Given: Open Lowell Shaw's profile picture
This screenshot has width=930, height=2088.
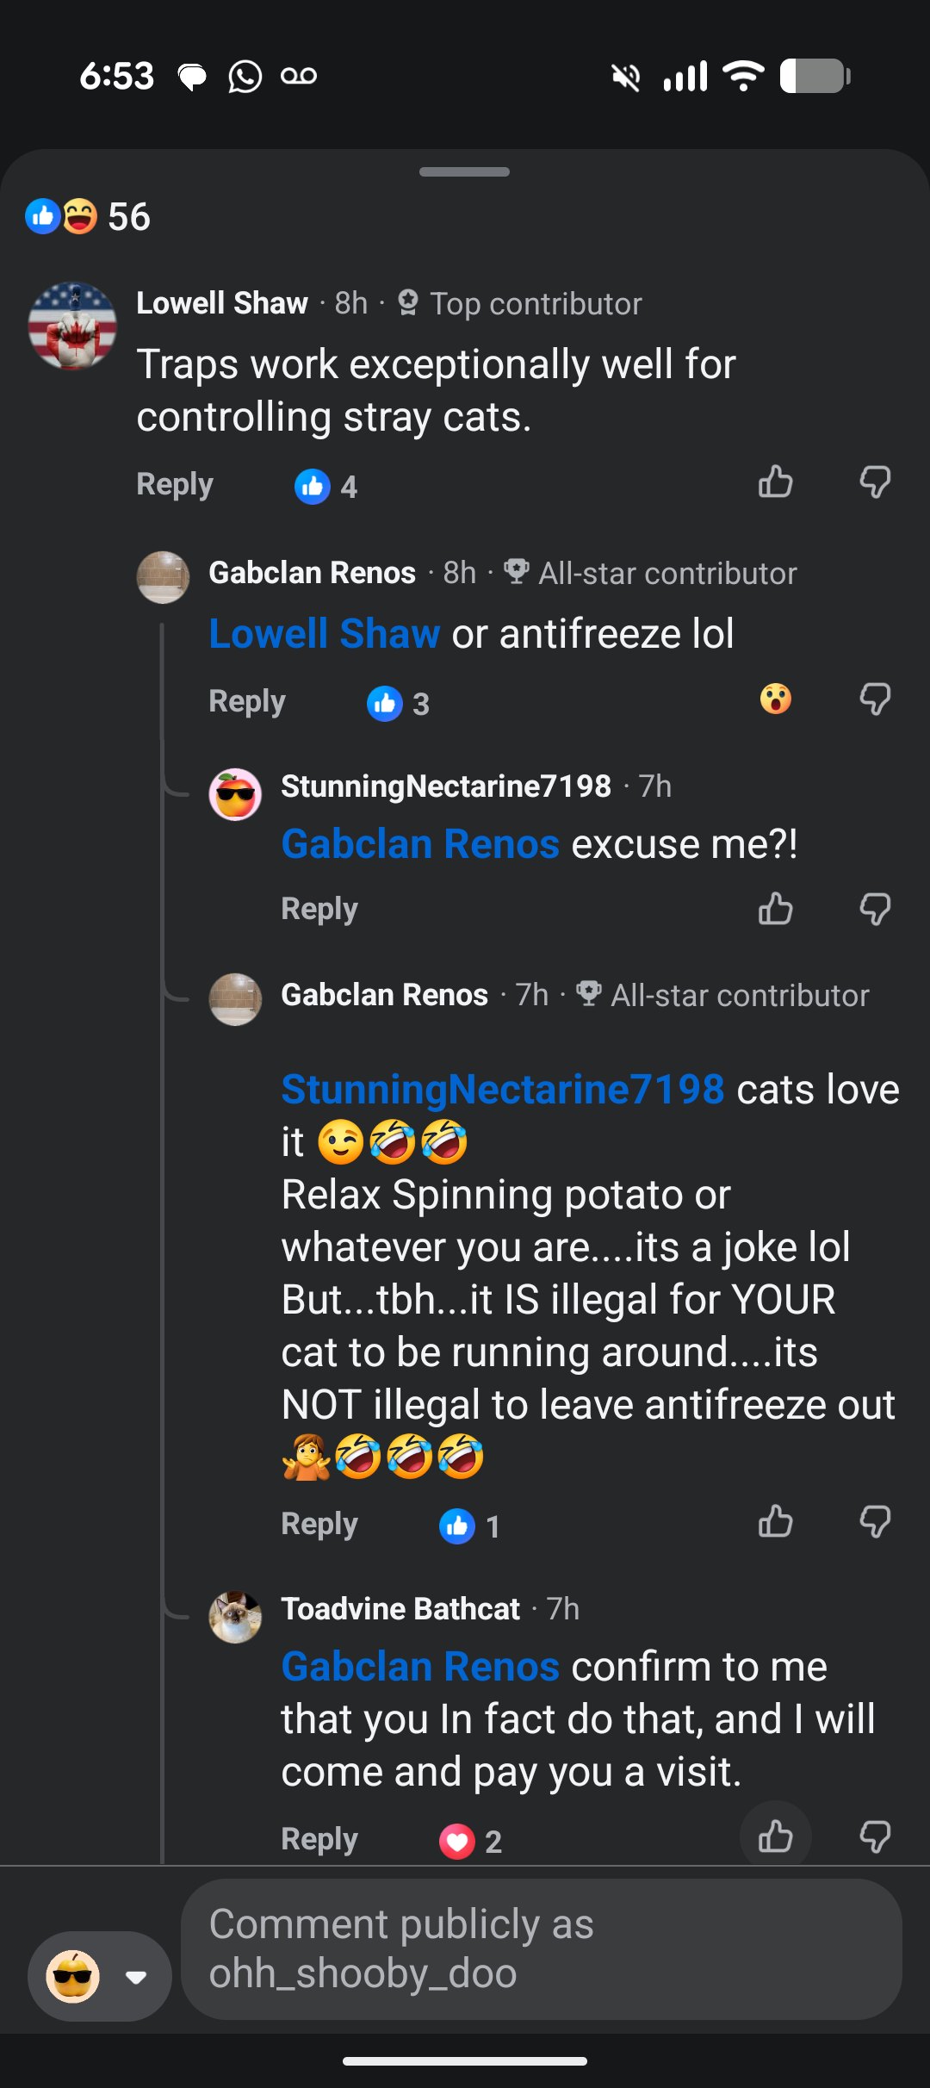Looking at the screenshot, I should click(x=72, y=326).
